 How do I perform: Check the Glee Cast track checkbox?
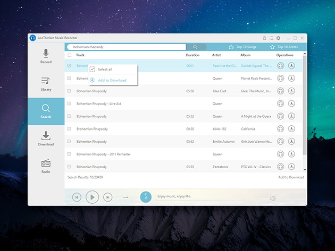(x=69, y=91)
